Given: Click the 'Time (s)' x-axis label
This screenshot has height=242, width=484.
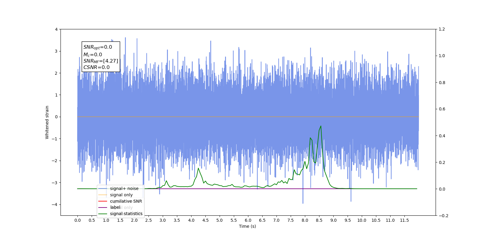Looking at the screenshot, I should point(247,226).
